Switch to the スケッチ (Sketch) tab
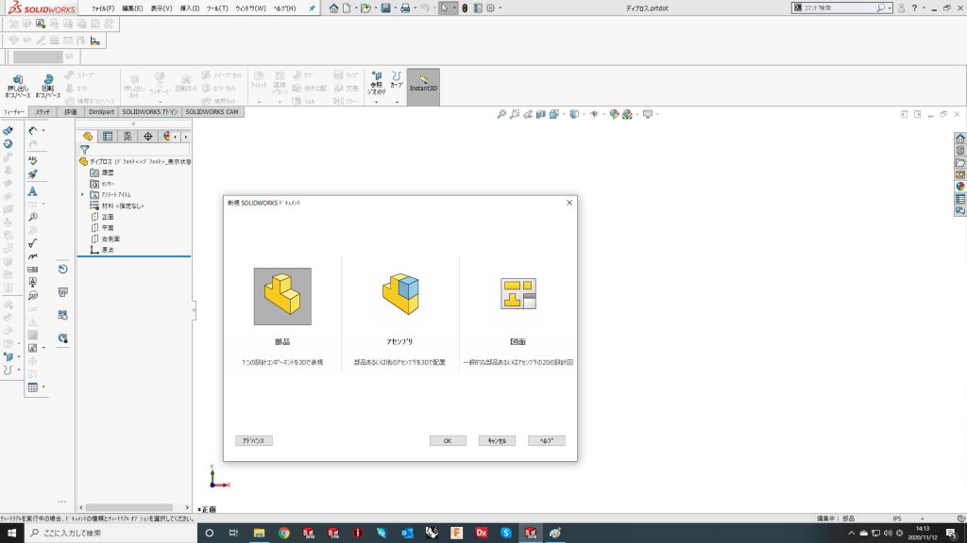The image size is (967, 543). tap(42, 112)
